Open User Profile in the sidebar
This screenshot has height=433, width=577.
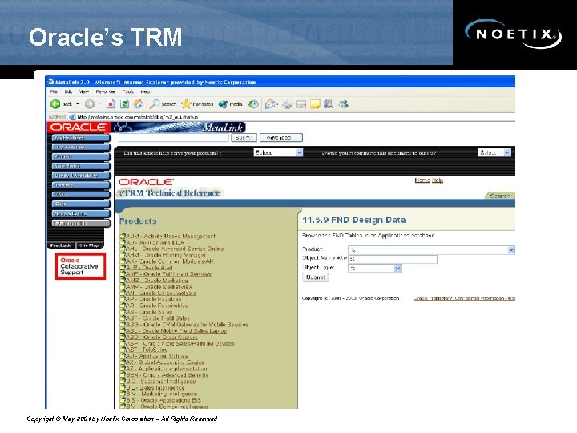click(x=81, y=167)
